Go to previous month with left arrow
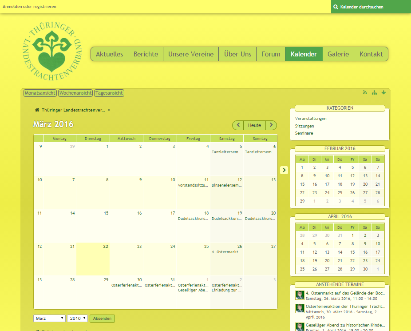Screen dimensions: 411x331 238,125
